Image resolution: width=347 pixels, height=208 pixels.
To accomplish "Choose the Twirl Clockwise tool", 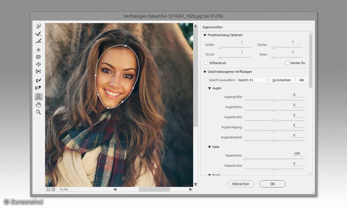I will [38, 49].
